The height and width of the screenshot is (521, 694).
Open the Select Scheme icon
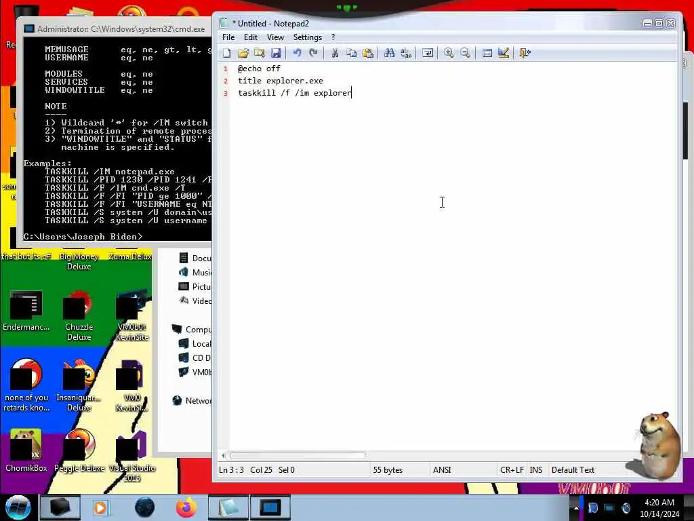tap(487, 53)
